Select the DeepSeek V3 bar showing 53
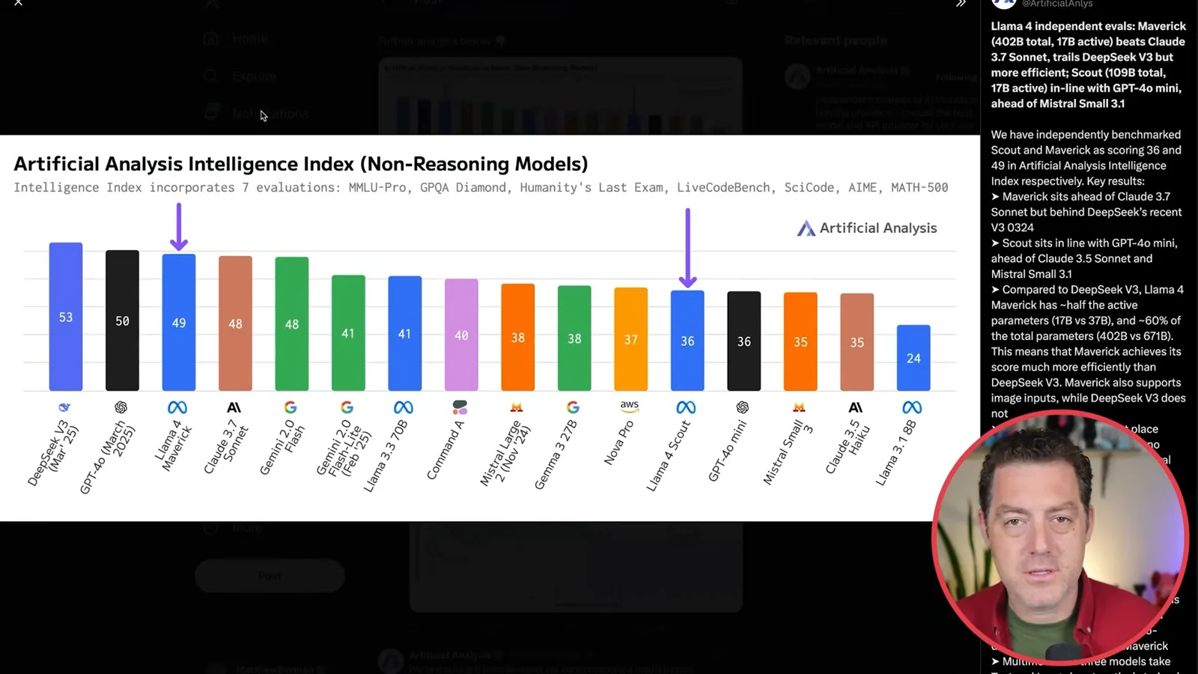Viewport: 1198px width, 674px height. coord(66,317)
